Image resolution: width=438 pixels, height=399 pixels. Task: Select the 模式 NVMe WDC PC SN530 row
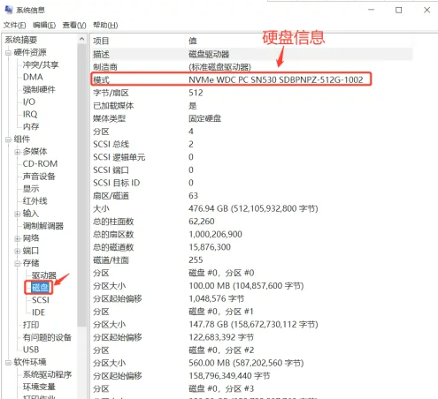[x=231, y=79]
